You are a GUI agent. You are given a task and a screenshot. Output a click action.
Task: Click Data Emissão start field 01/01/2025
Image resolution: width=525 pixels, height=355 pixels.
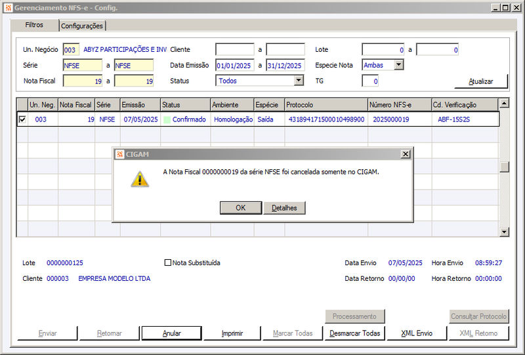[x=235, y=66]
